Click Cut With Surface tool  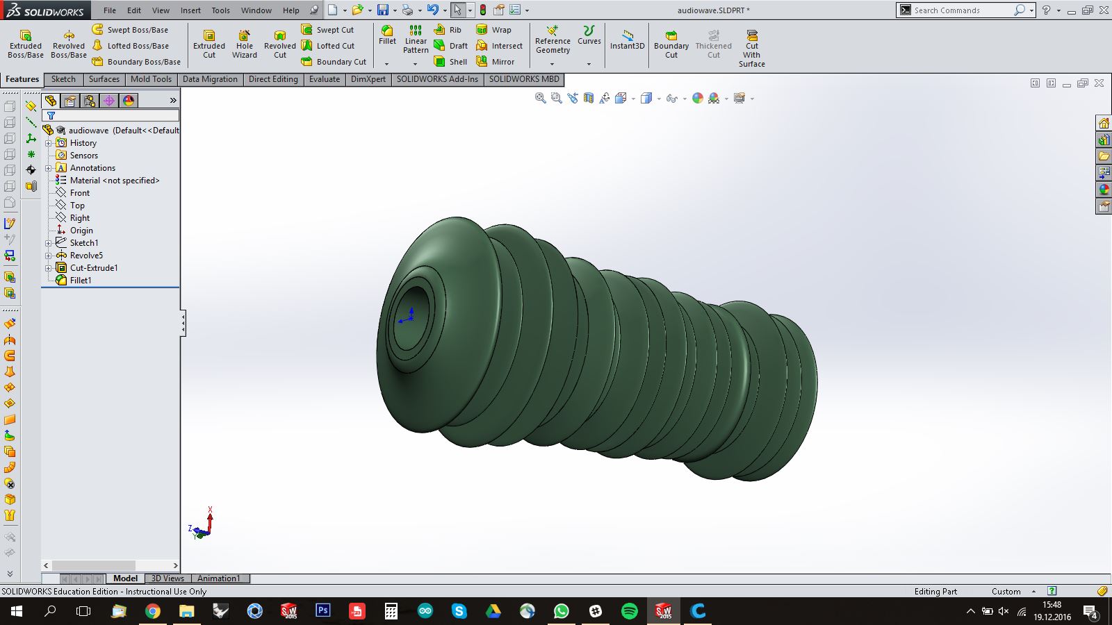(x=751, y=48)
